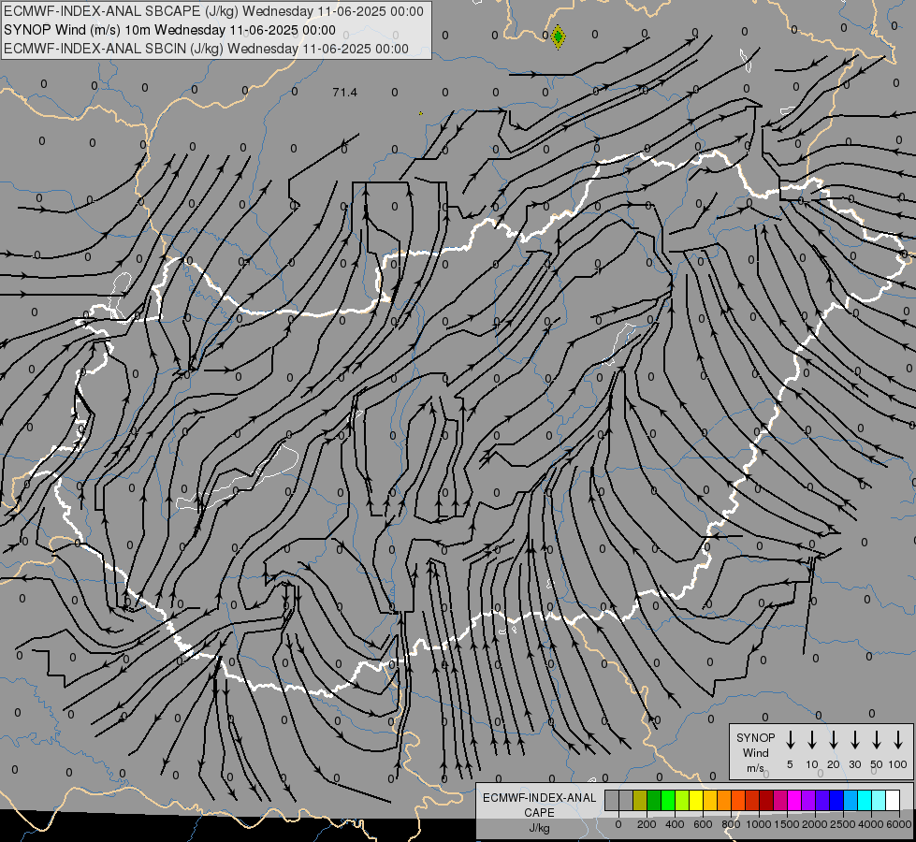
Task: Pick the purple CAPE legend swatch
Action: (809, 801)
